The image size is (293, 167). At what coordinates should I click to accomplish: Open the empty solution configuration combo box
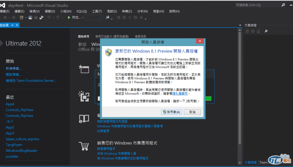point(93,18)
